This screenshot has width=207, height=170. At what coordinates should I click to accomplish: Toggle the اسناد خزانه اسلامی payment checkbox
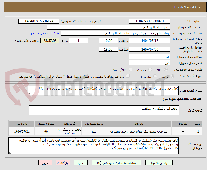pos(128,76)
